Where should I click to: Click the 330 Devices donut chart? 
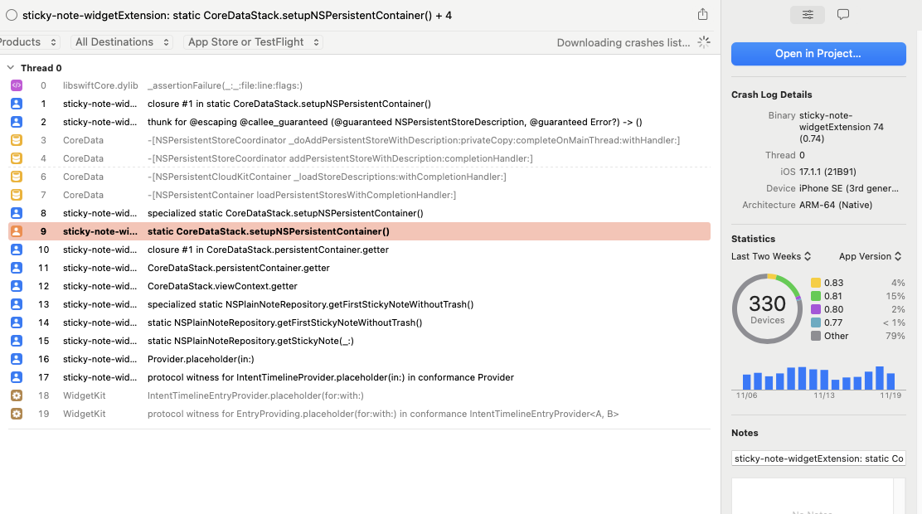coord(767,308)
